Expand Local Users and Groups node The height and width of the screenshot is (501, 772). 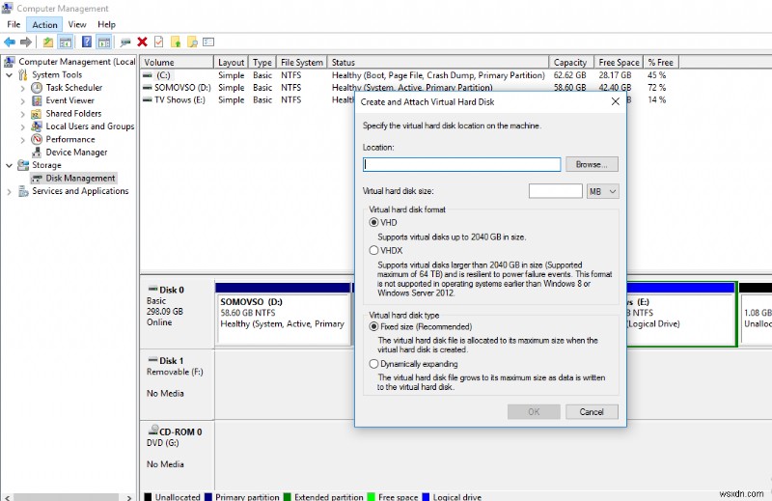(22, 126)
